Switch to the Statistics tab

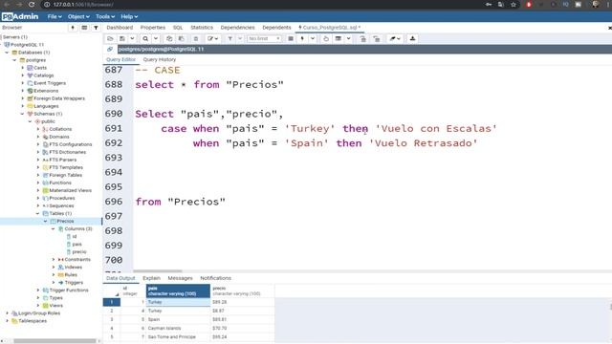pyautogui.click(x=202, y=28)
